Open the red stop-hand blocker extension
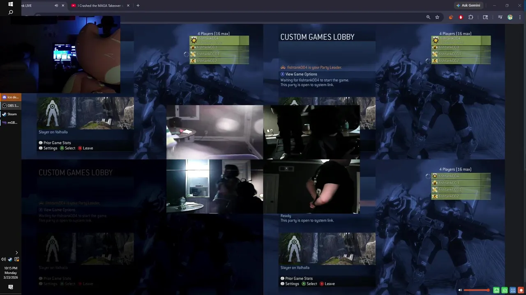 tap(461, 17)
